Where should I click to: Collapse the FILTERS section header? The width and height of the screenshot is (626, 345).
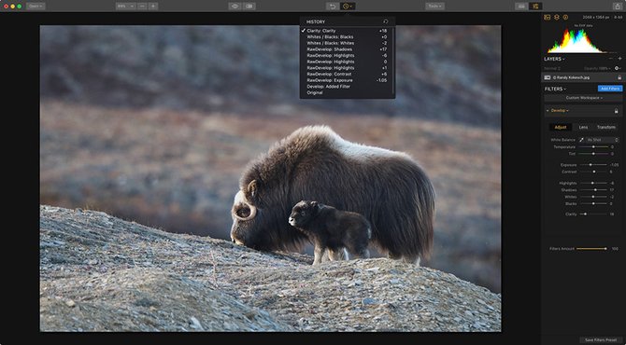[x=555, y=89]
